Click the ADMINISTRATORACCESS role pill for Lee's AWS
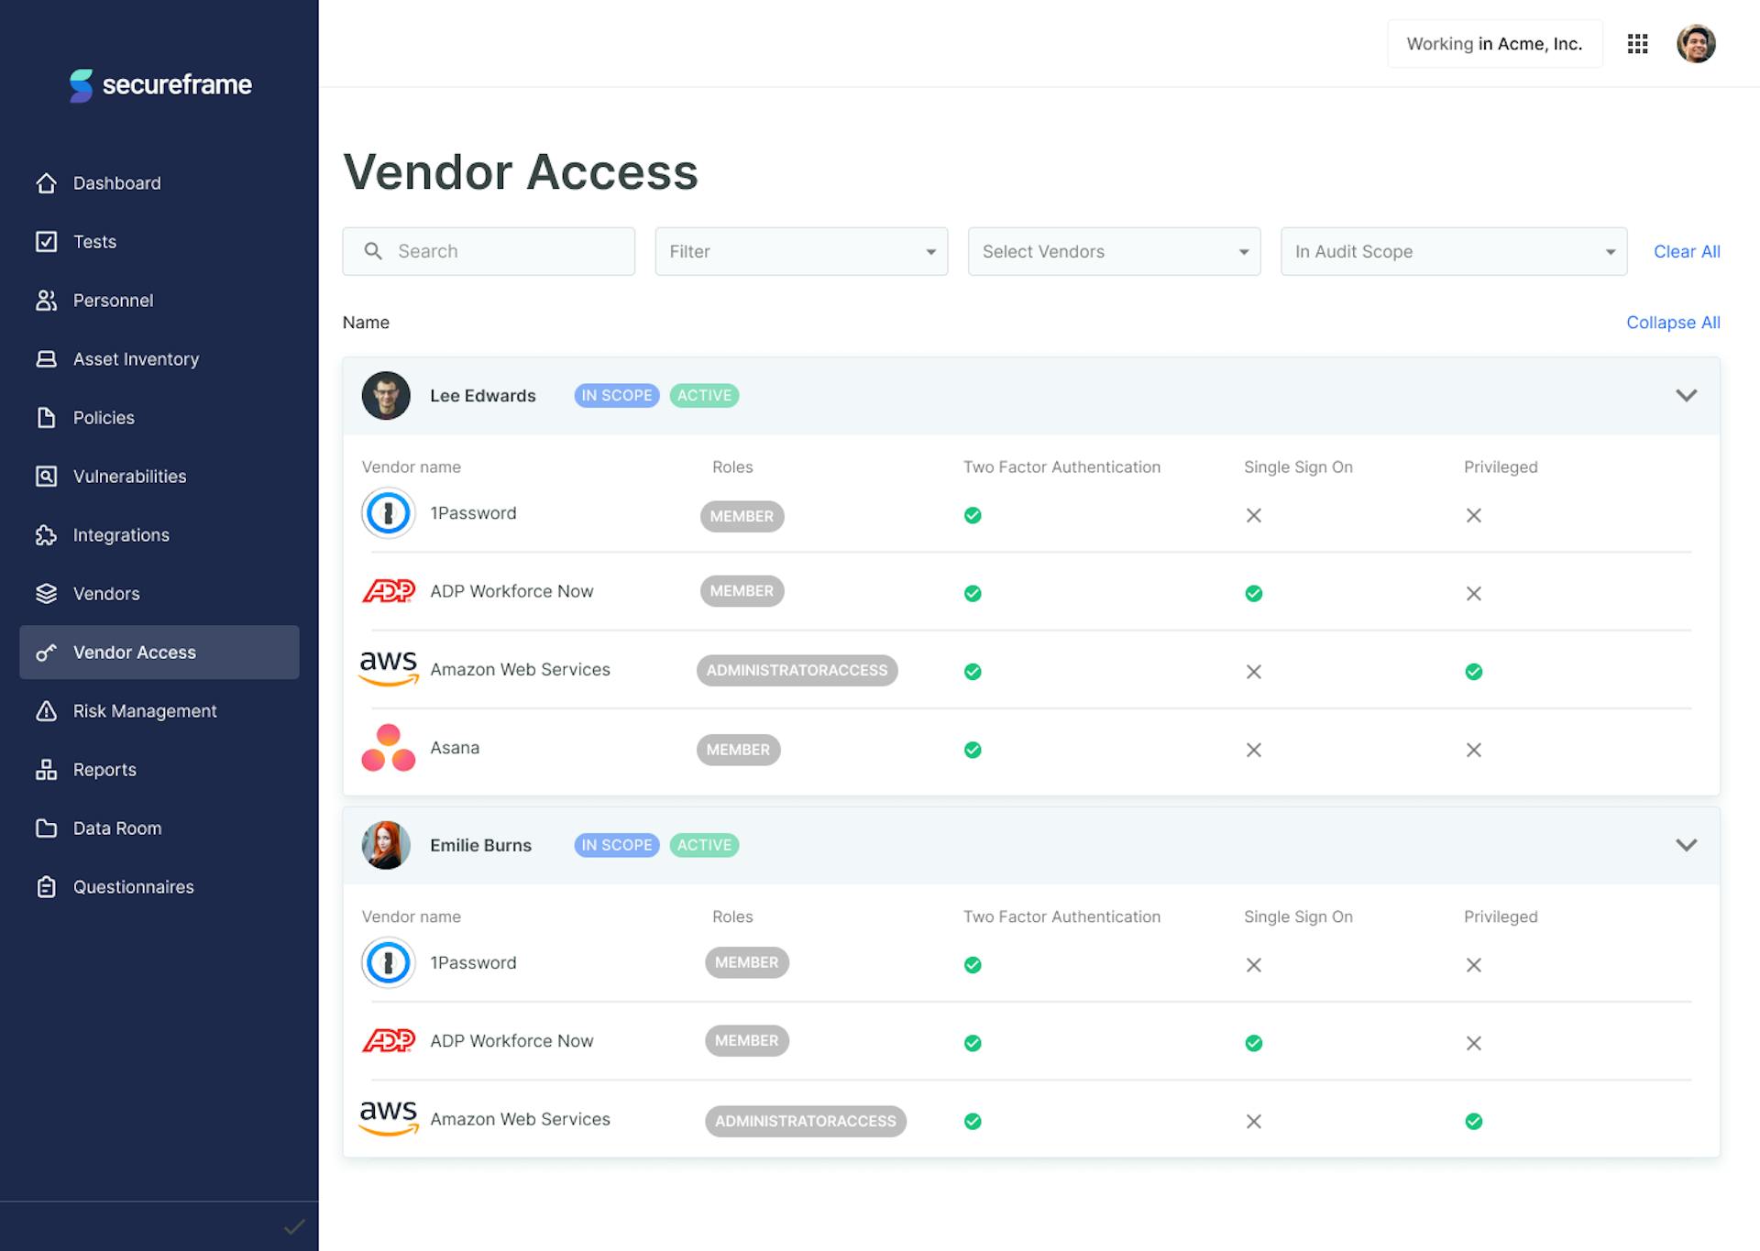1760x1251 pixels. [796, 670]
